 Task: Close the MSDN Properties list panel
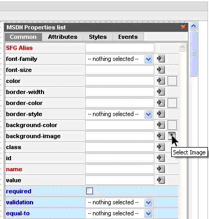click(183, 27)
